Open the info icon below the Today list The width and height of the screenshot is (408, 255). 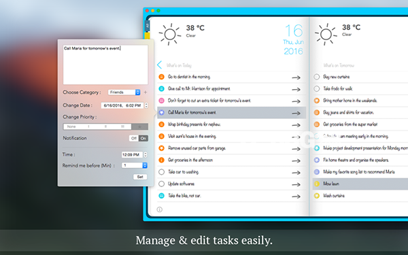point(160,209)
